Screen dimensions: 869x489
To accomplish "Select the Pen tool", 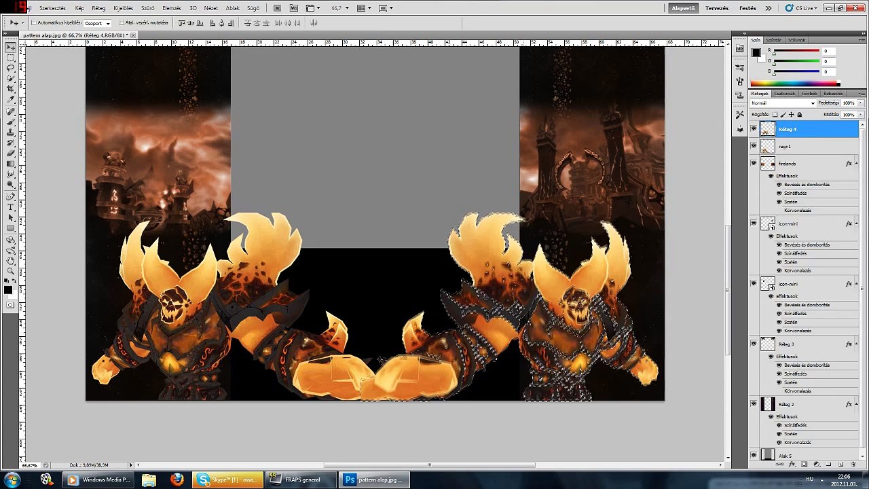I will click(x=11, y=196).
